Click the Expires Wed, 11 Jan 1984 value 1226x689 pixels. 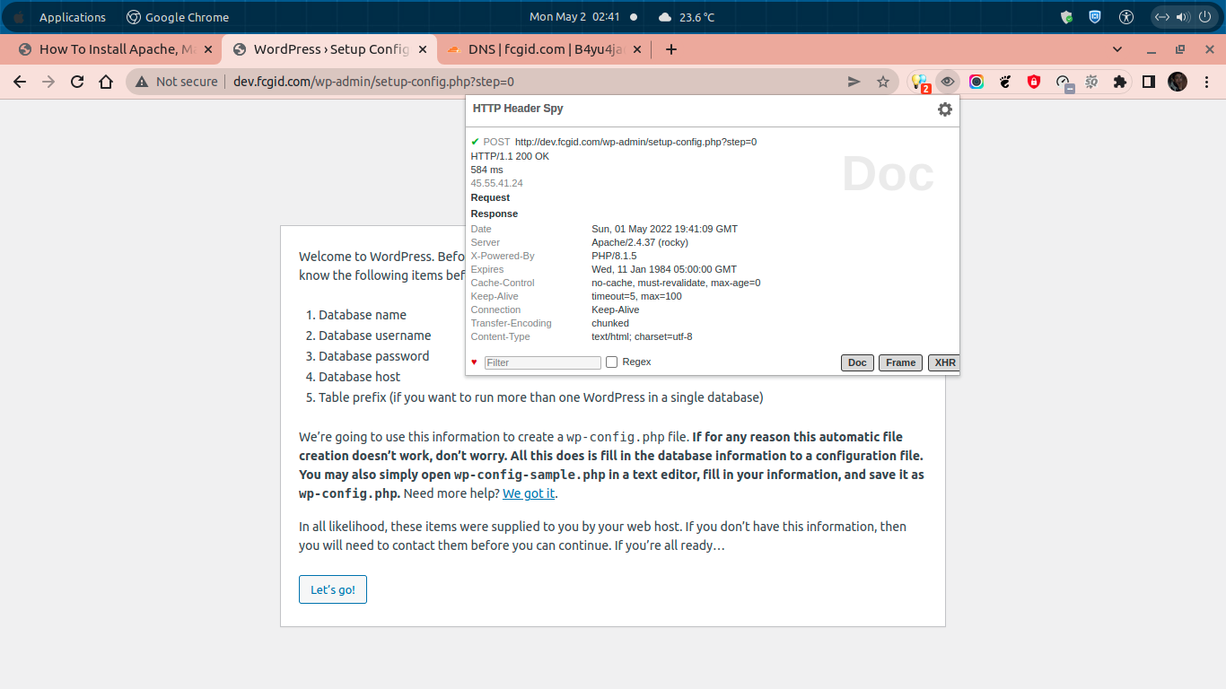664,269
